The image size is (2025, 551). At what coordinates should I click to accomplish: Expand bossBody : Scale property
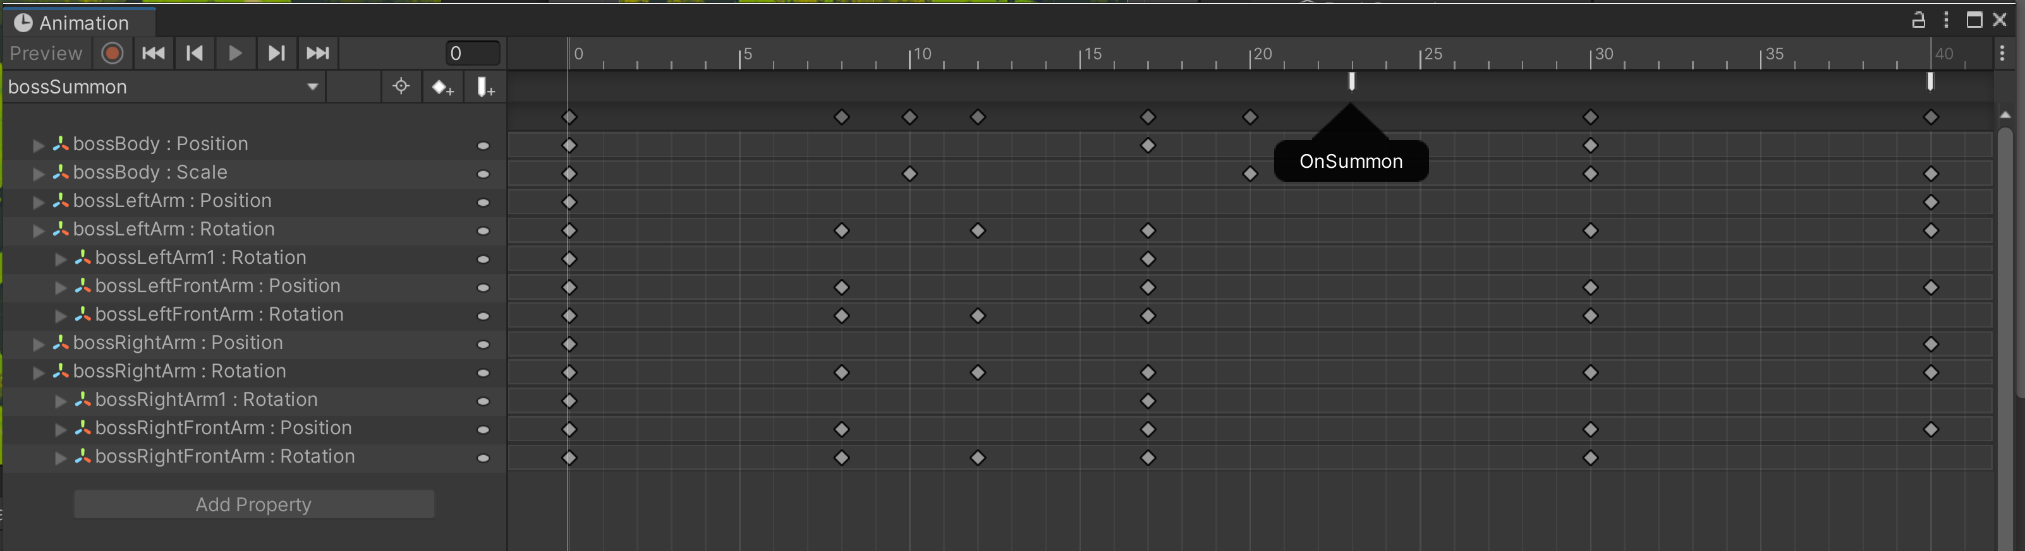(38, 174)
